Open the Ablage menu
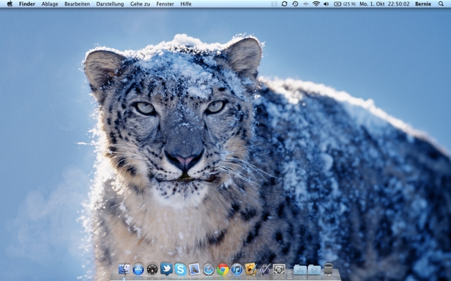The height and width of the screenshot is (281, 451). pos(50,4)
